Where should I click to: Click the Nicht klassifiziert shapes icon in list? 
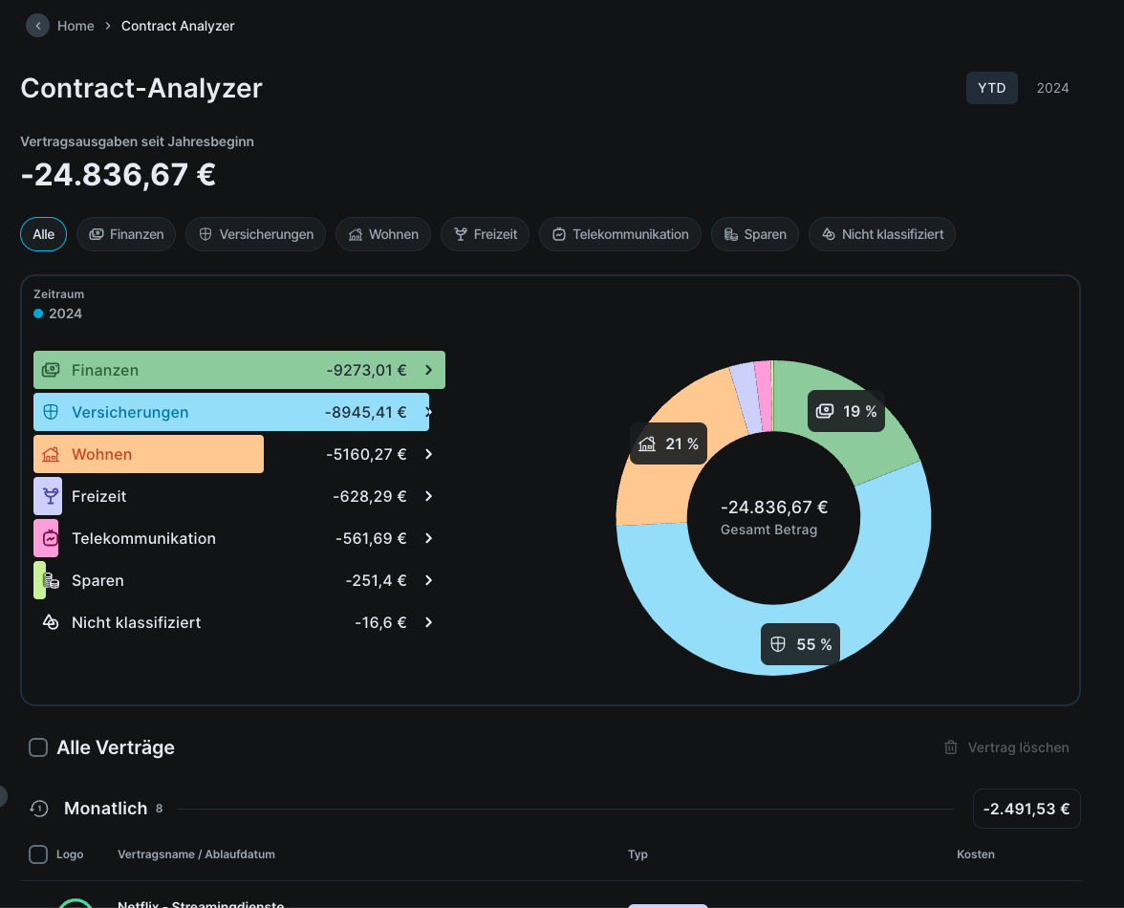pyautogui.click(x=51, y=622)
